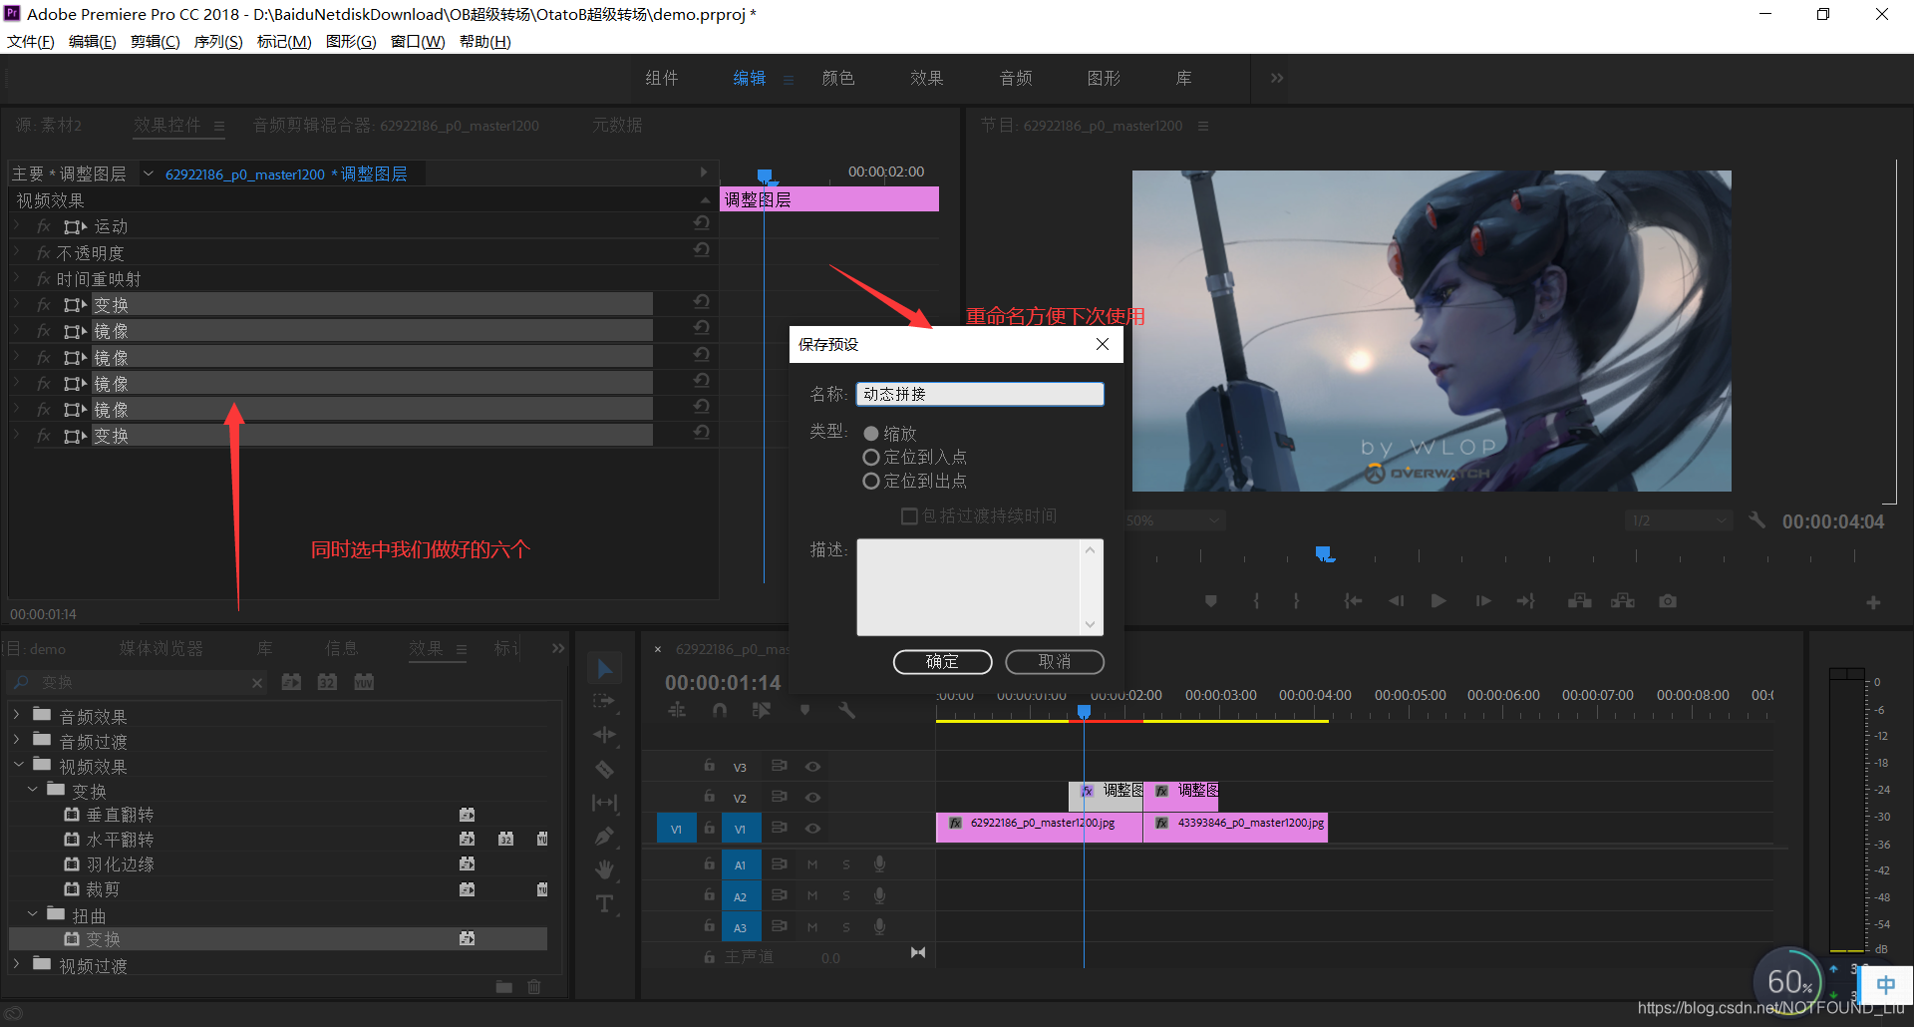Click the Export Frame camera icon
This screenshot has height=1027, width=1914.
(1668, 601)
